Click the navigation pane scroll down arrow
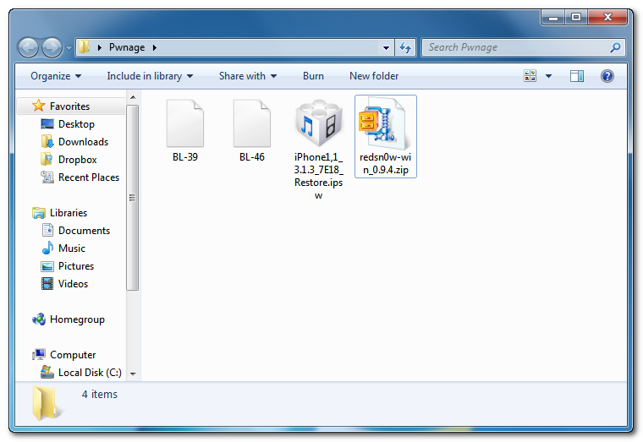 coord(133,373)
